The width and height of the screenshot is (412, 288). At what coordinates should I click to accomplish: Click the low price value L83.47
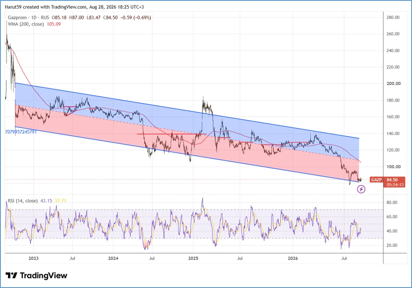point(93,18)
